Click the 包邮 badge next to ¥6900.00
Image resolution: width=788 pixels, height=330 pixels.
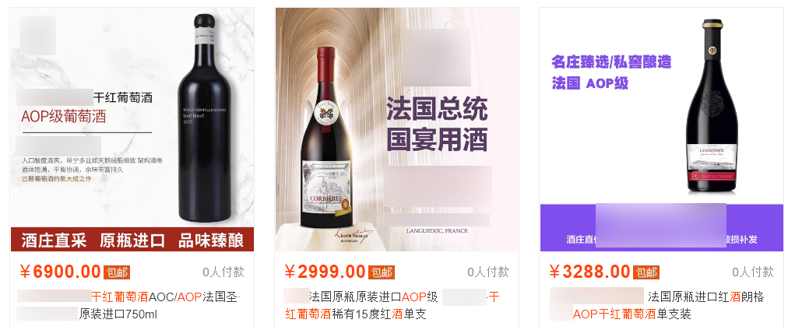(117, 272)
